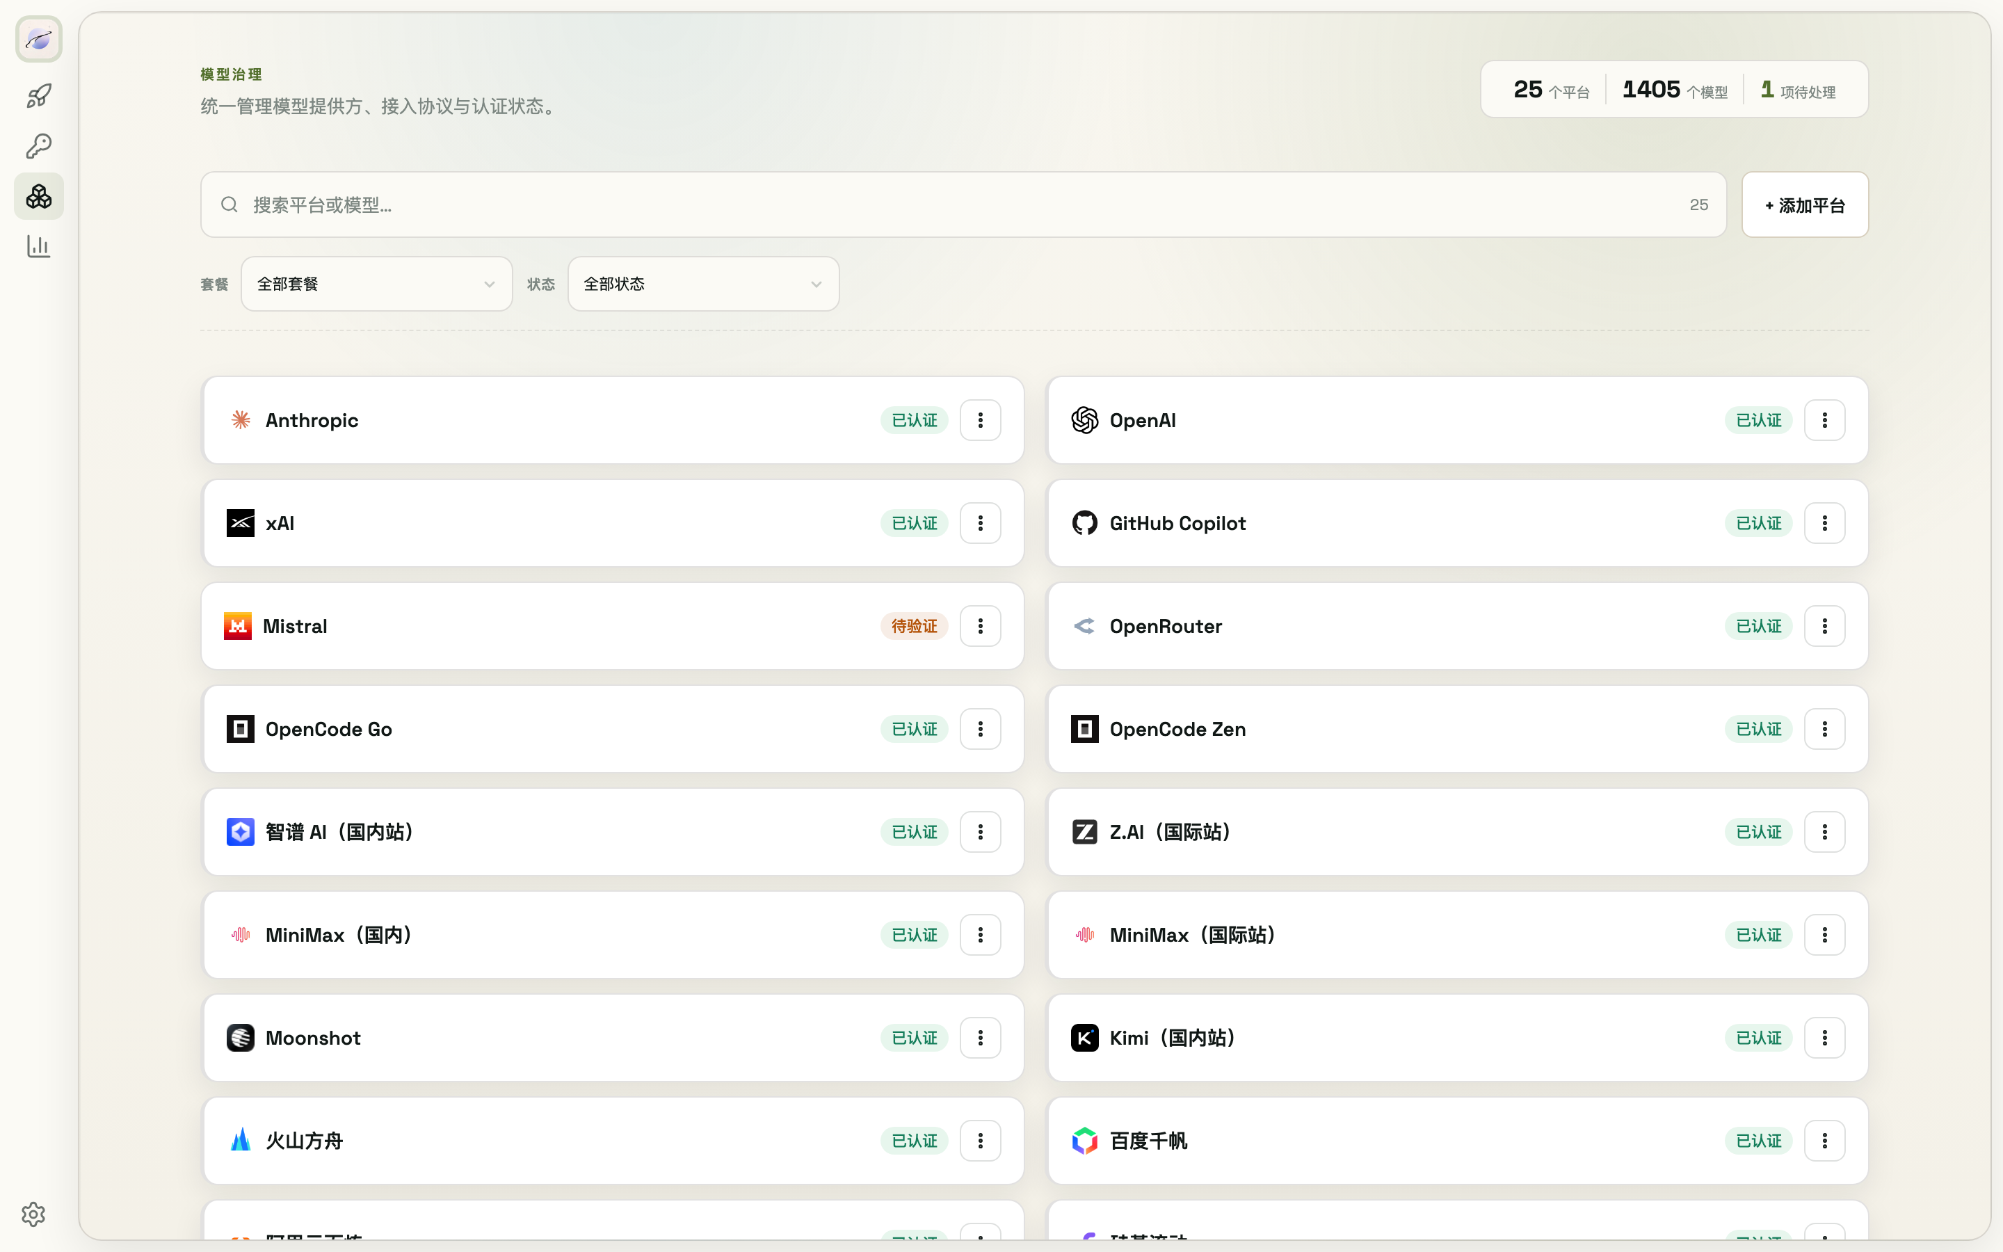Open the more menu for Z.AI
Screen dimensions: 2003x1252
tap(1824, 832)
